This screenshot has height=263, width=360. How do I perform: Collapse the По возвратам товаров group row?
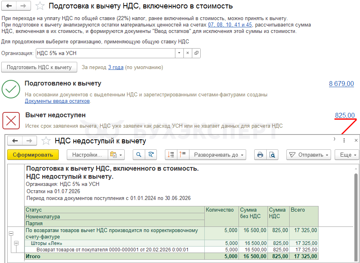11,233
